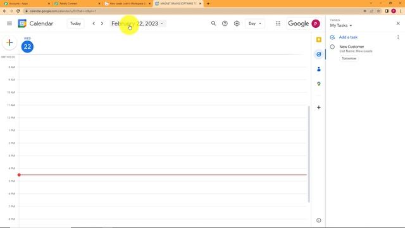The height and width of the screenshot is (228, 405).
Task: Click Add a task
Action: [x=348, y=37]
